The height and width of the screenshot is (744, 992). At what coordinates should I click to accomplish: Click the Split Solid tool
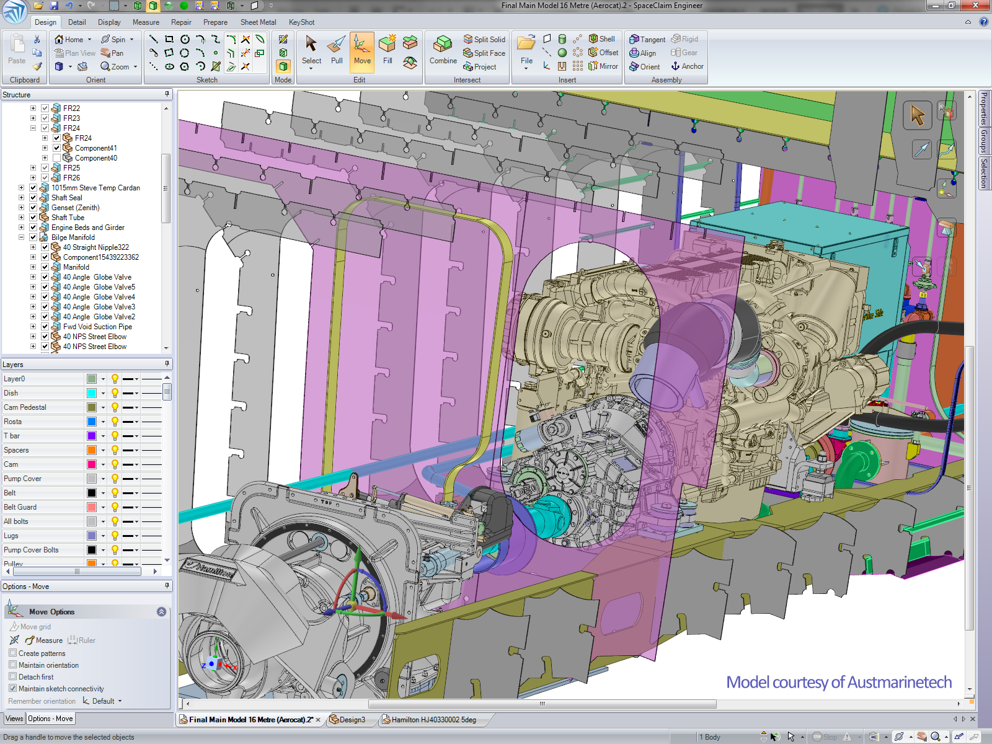point(484,39)
